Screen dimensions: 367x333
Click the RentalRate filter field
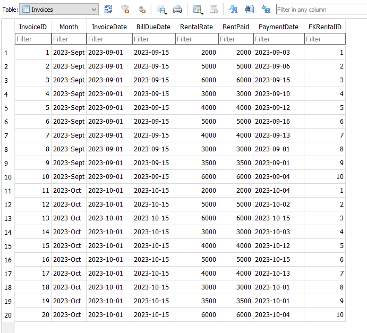[x=197, y=39]
